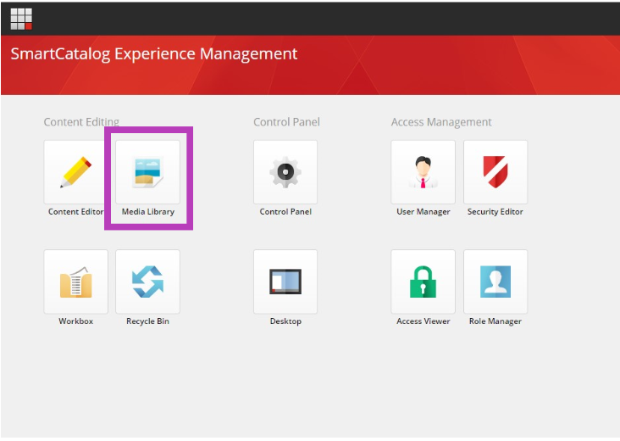Click the gray 'Control Panel' section heading
620x441 pixels.
point(286,122)
